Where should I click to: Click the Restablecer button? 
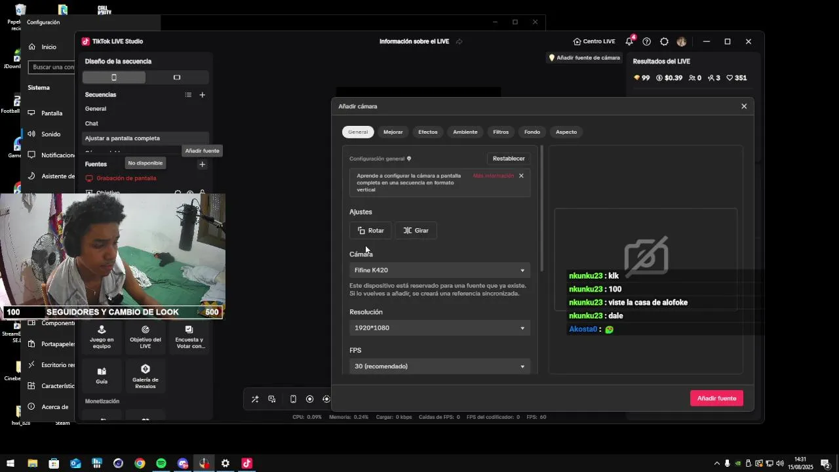pyautogui.click(x=509, y=159)
